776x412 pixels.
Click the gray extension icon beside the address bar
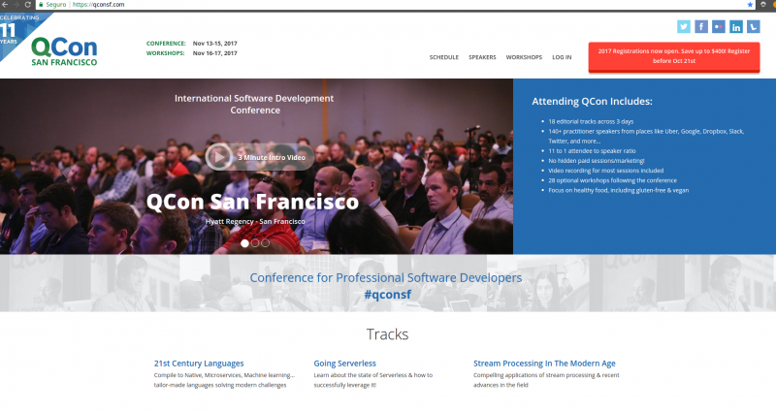point(763,5)
